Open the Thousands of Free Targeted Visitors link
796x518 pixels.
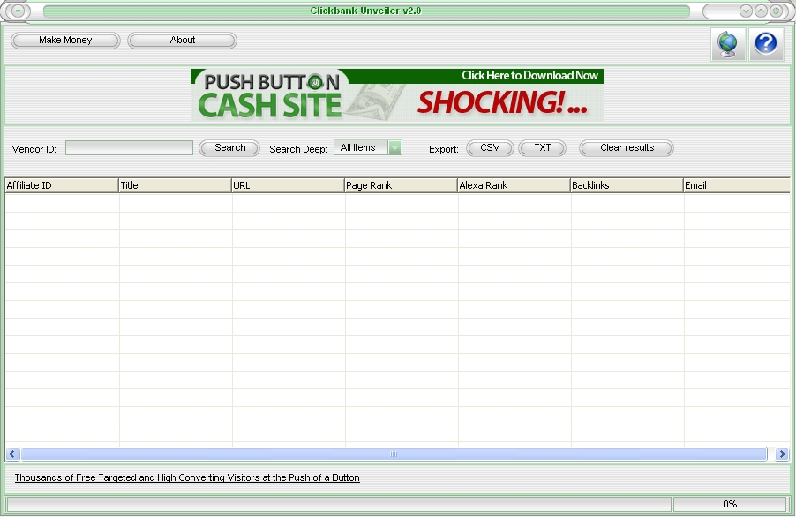[x=187, y=477]
